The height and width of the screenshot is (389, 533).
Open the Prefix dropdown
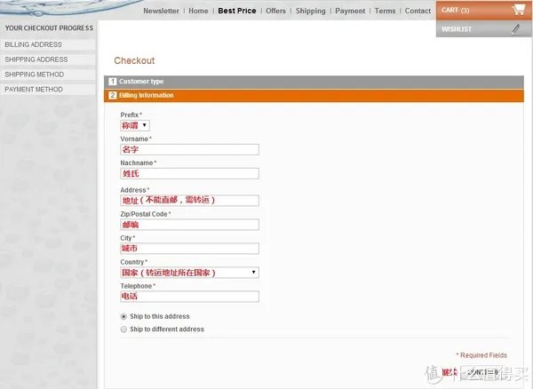pyautogui.click(x=135, y=125)
